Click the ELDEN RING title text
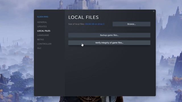The height and width of the screenshot is (102, 182). point(43,17)
